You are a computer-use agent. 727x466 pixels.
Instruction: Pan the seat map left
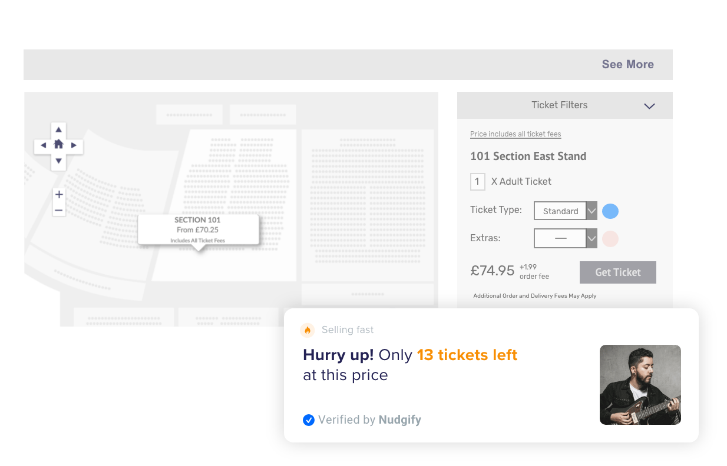pyautogui.click(x=43, y=145)
